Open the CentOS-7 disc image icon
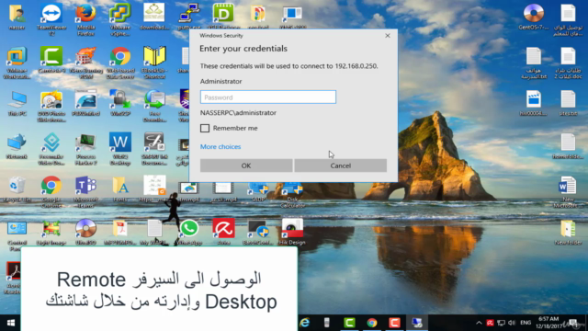The image size is (588, 331). (x=533, y=17)
